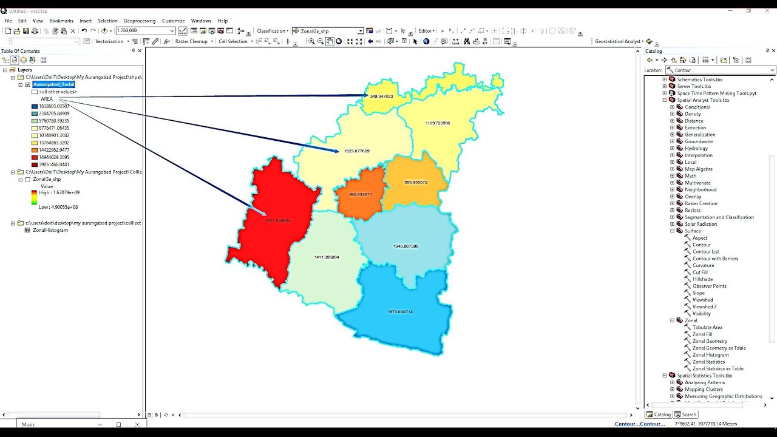This screenshot has width=777, height=437.
Task: Open Cell Selection dropdown
Action: (236, 41)
